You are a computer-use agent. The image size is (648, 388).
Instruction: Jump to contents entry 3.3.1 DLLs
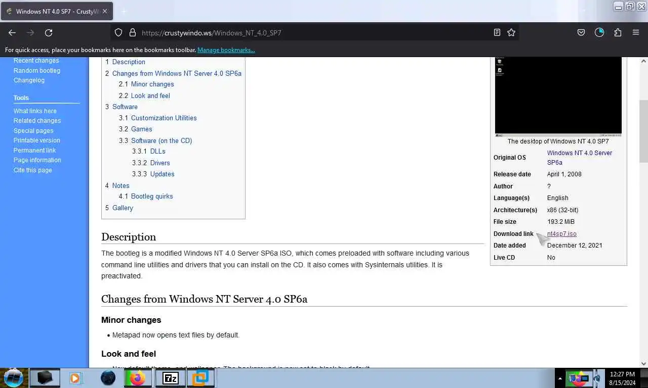(149, 152)
